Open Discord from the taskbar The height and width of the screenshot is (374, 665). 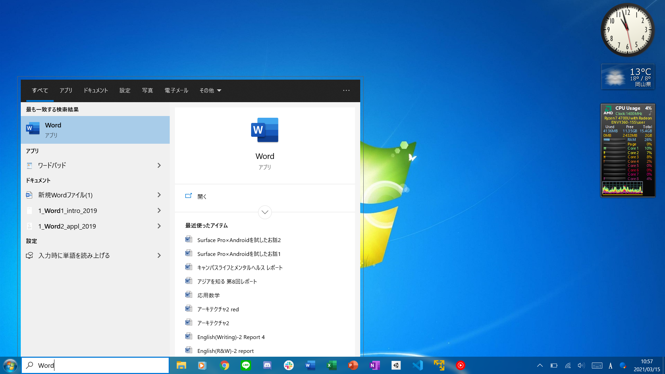[x=267, y=365]
